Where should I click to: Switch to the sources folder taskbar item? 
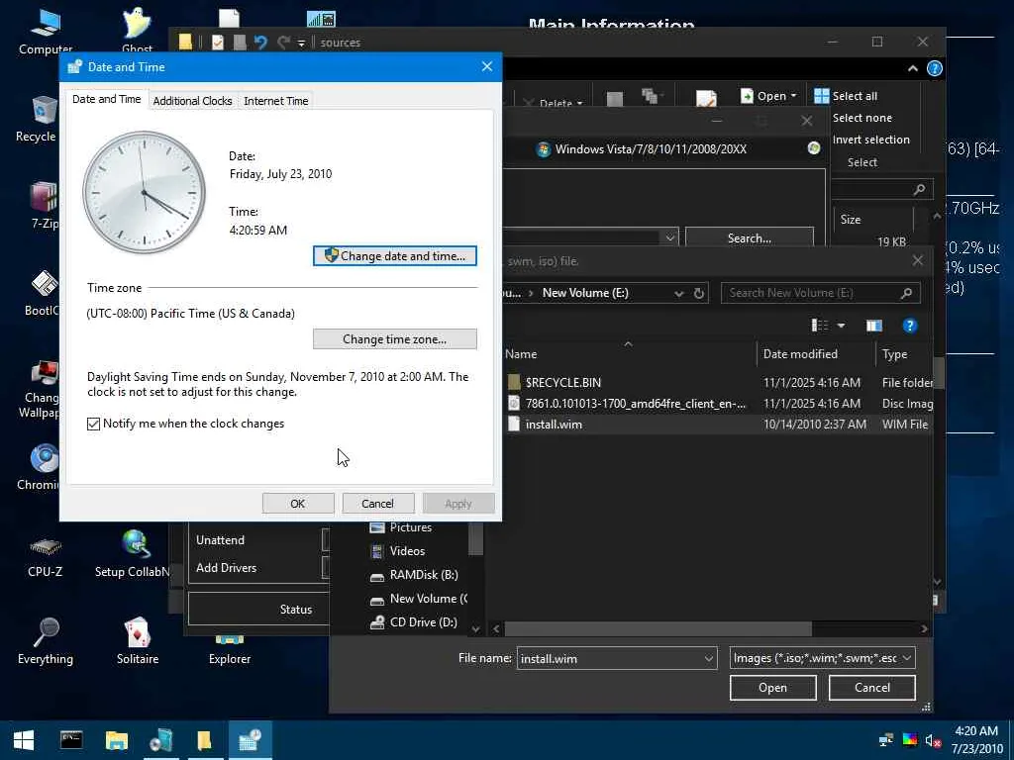tap(205, 740)
